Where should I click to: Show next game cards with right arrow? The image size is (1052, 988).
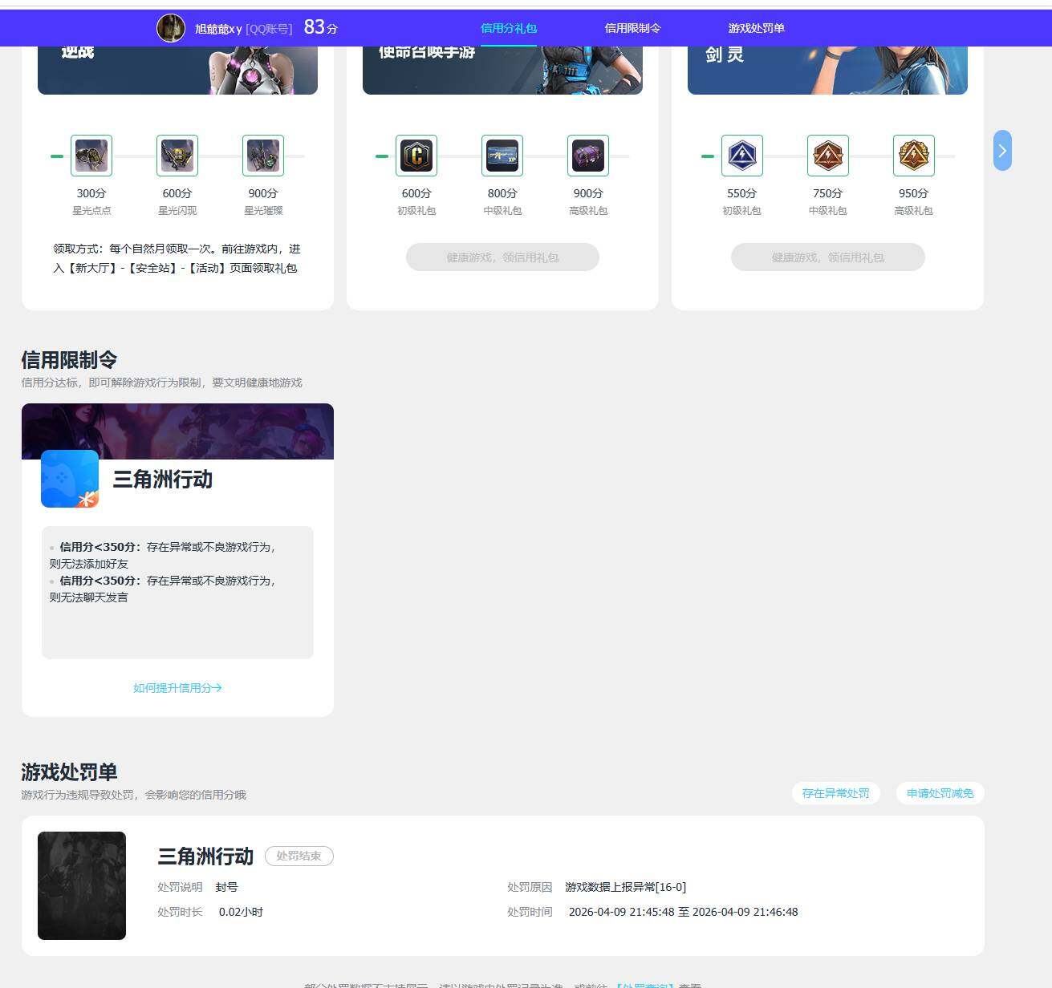[1002, 151]
